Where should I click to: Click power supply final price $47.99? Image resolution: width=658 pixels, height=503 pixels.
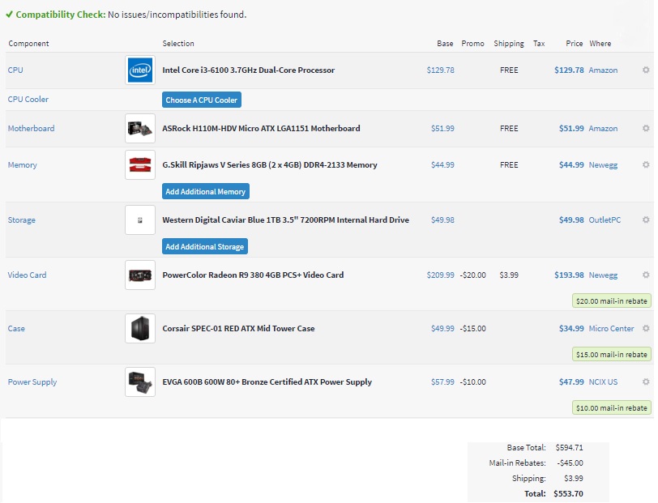pyautogui.click(x=571, y=382)
